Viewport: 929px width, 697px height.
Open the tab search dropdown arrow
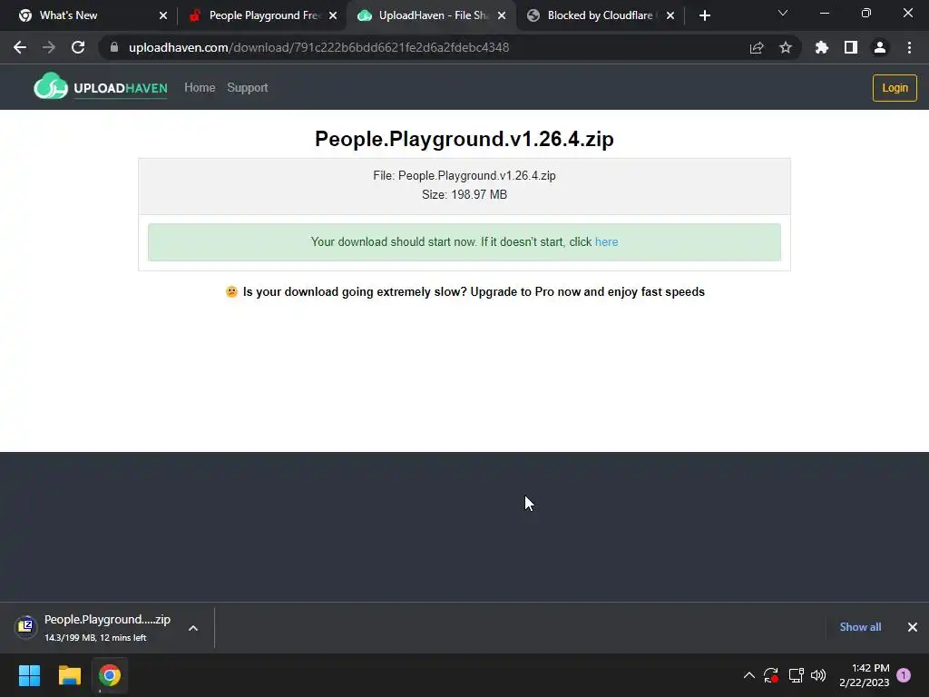(783, 13)
